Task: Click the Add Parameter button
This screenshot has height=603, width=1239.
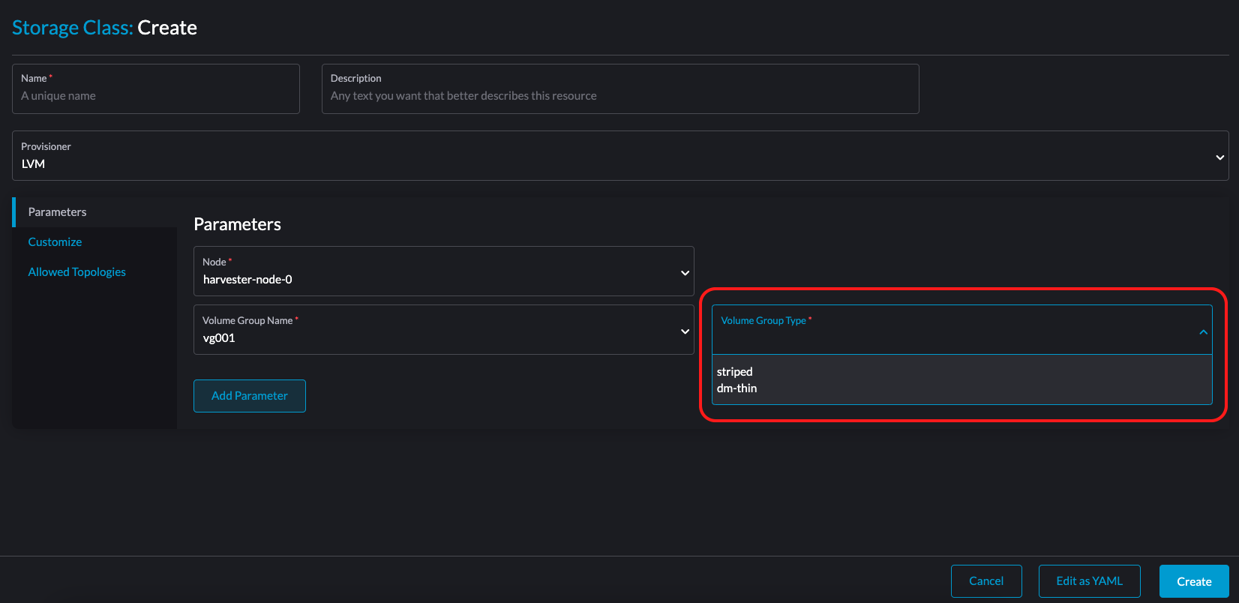Action: click(250, 396)
